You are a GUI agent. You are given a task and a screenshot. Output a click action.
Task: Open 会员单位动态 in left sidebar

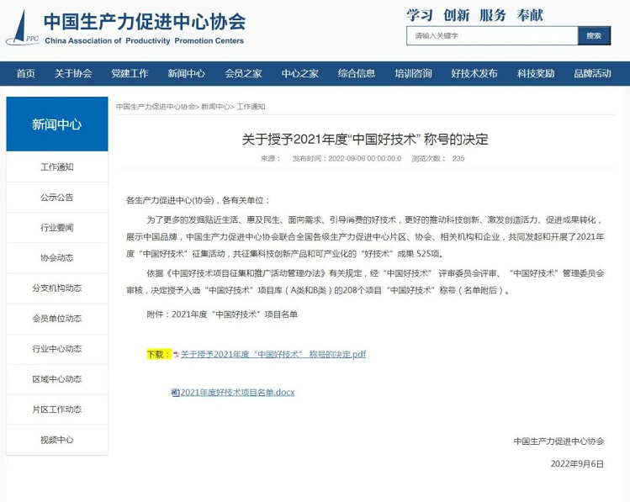click(57, 319)
